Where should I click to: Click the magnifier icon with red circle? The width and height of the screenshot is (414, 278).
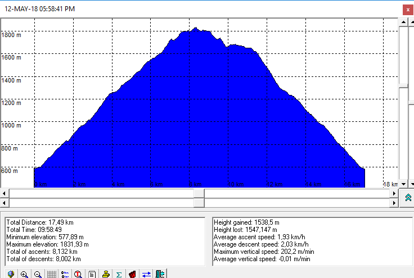78,274
